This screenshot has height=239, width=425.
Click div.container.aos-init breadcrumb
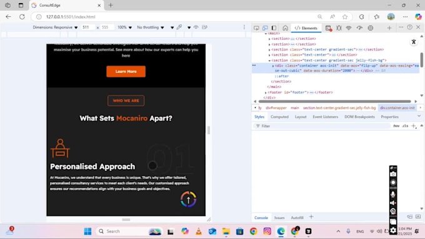(x=397, y=108)
